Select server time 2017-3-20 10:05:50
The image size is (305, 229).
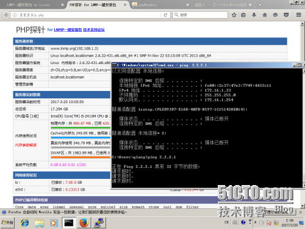[67, 102]
